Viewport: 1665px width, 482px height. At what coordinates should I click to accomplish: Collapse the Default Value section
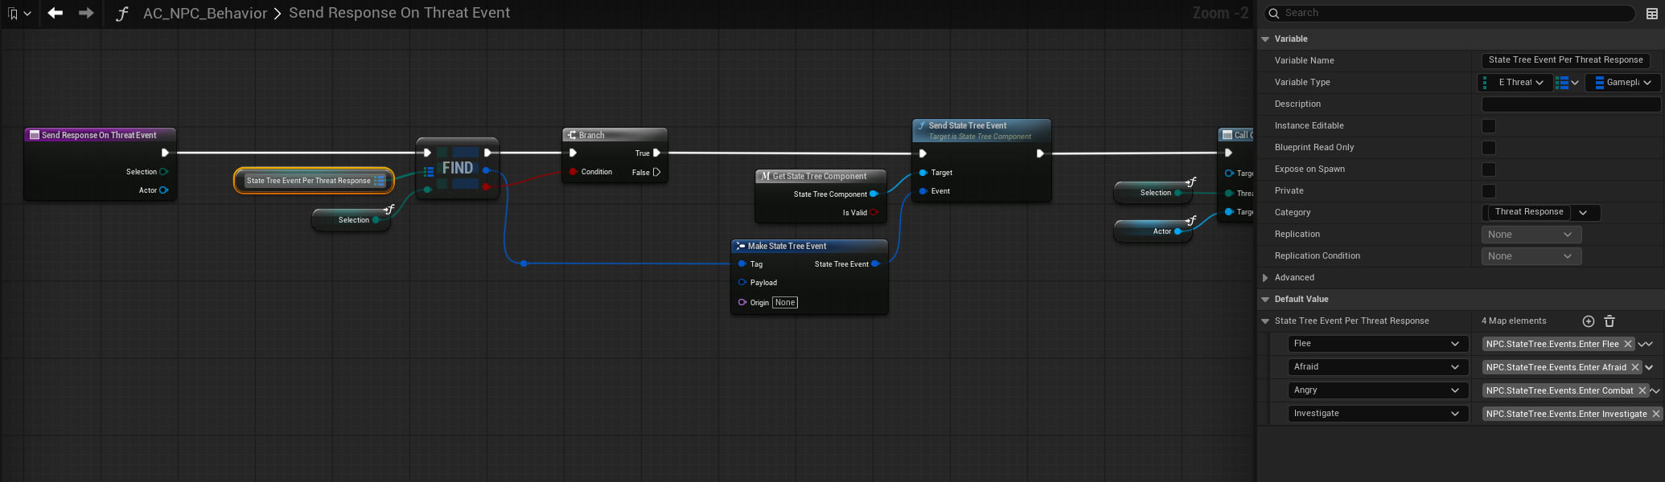[1265, 300]
